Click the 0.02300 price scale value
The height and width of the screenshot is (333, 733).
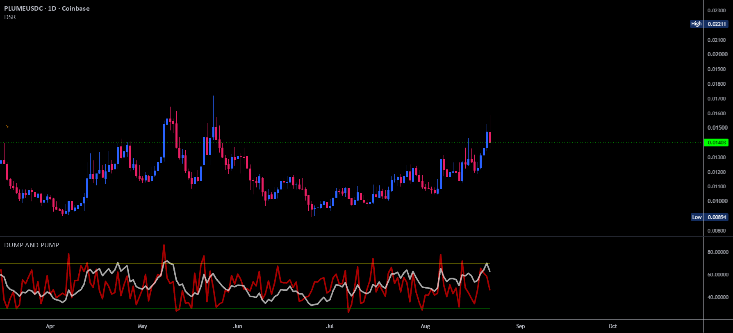[x=717, y=10]
